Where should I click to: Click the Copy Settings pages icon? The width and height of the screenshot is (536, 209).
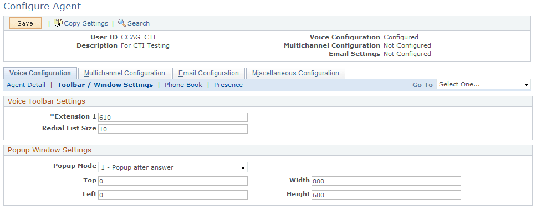pos(58,23)
